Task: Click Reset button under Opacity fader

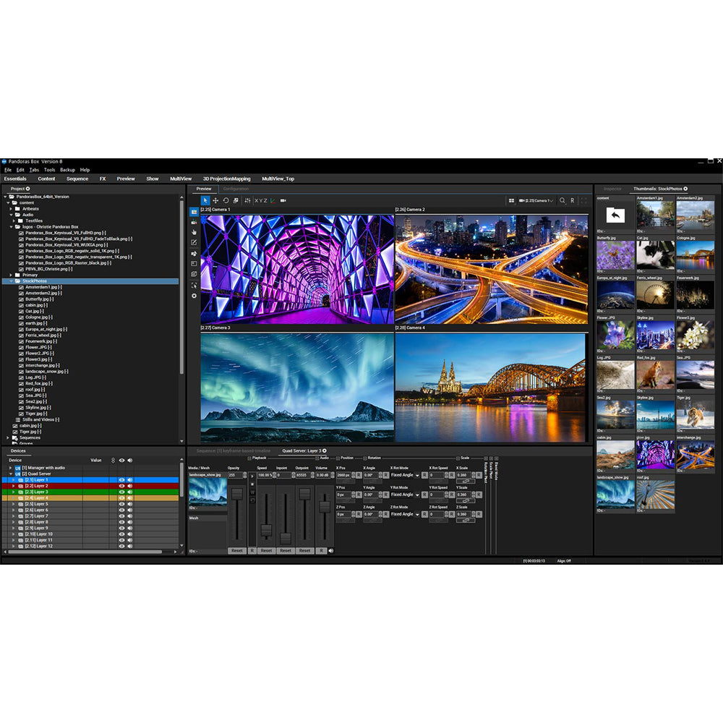Action: coord(237,550)
